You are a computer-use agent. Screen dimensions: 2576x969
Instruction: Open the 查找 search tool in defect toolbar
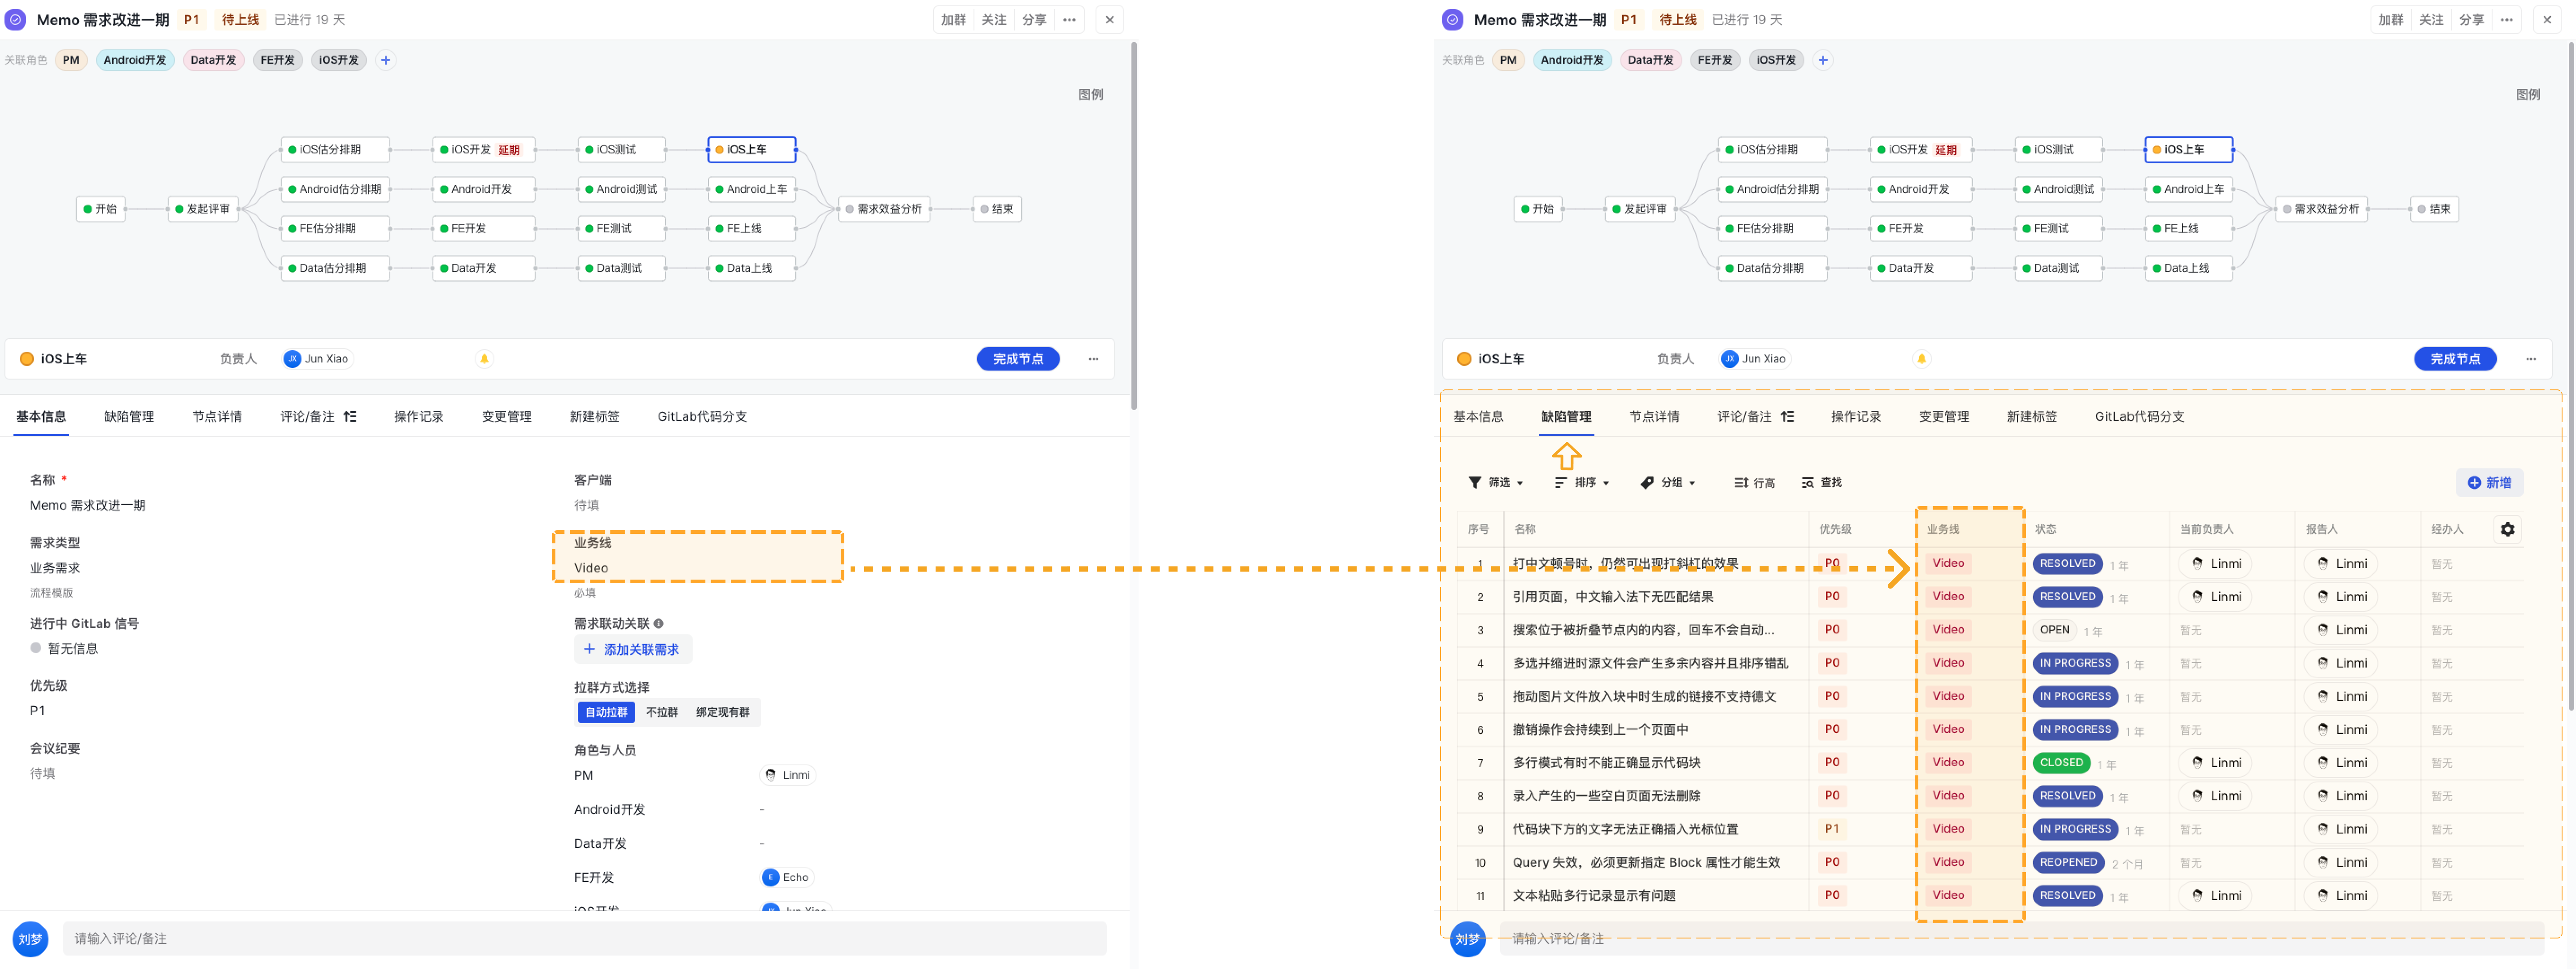pos(1821,483)
